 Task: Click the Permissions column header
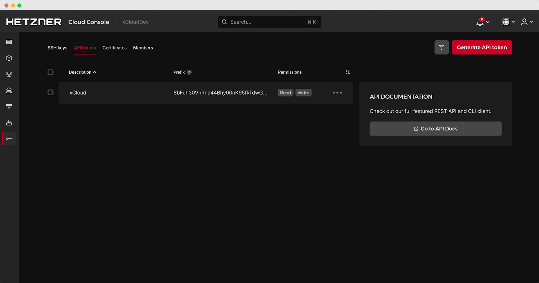(290, 72)
